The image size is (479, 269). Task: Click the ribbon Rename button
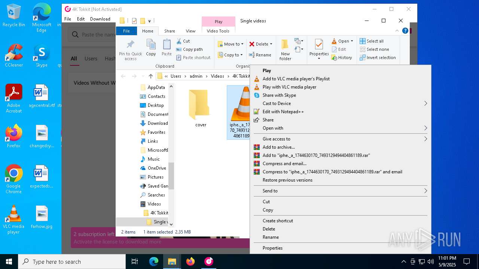(x=260, y=55)
